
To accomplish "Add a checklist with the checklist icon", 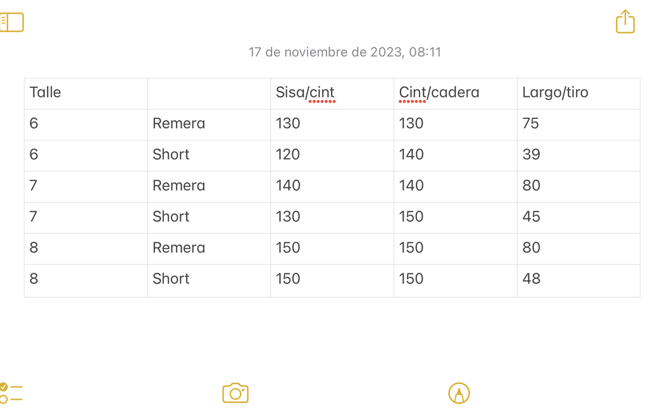I will point(11,393).
